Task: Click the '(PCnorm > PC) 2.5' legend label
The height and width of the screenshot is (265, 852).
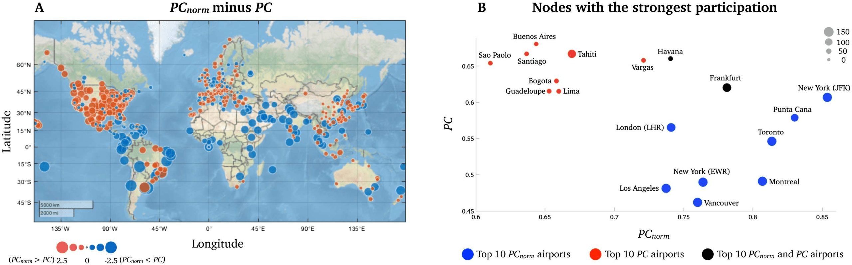Action: coord(38,260)
